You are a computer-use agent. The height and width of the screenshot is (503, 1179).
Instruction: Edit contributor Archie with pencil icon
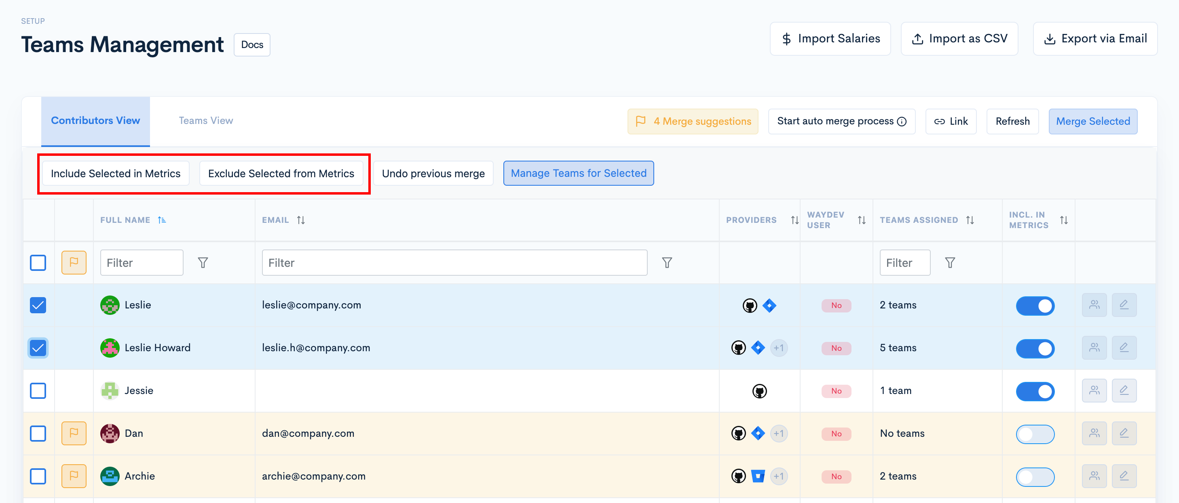point(1124,476)
